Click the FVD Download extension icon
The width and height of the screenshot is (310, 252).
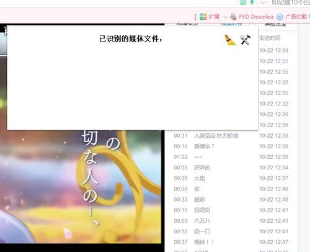coord(233,17)
